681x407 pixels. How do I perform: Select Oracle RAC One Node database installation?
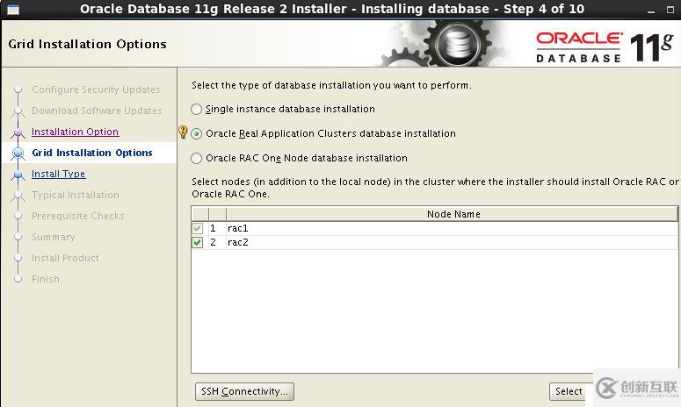tap(196, 158)
